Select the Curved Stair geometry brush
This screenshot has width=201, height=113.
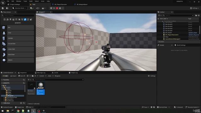pyautogui.click(x=18, y=44)
